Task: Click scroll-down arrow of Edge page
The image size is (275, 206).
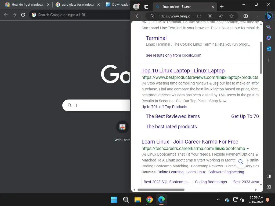Action: coord(261,185)
